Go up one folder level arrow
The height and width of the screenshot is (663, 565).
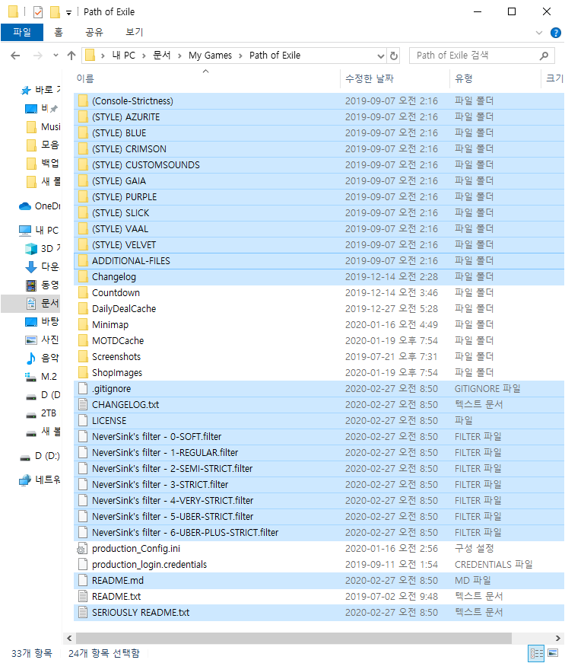(x=71, y=56)
